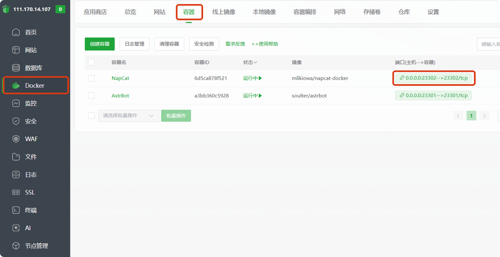
Task: Click the logs icon in sidebar
Action: tap(16, 174)
